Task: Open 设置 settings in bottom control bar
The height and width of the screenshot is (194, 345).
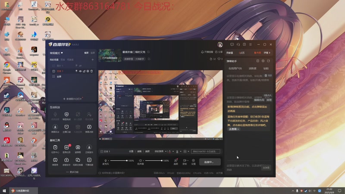Action: tap(193, 162)
